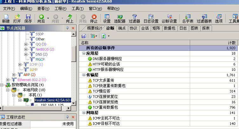Switch to the 报表 tab
This screenshot has height=129, width=239.
pyautogui.click(x=206, y=28)
